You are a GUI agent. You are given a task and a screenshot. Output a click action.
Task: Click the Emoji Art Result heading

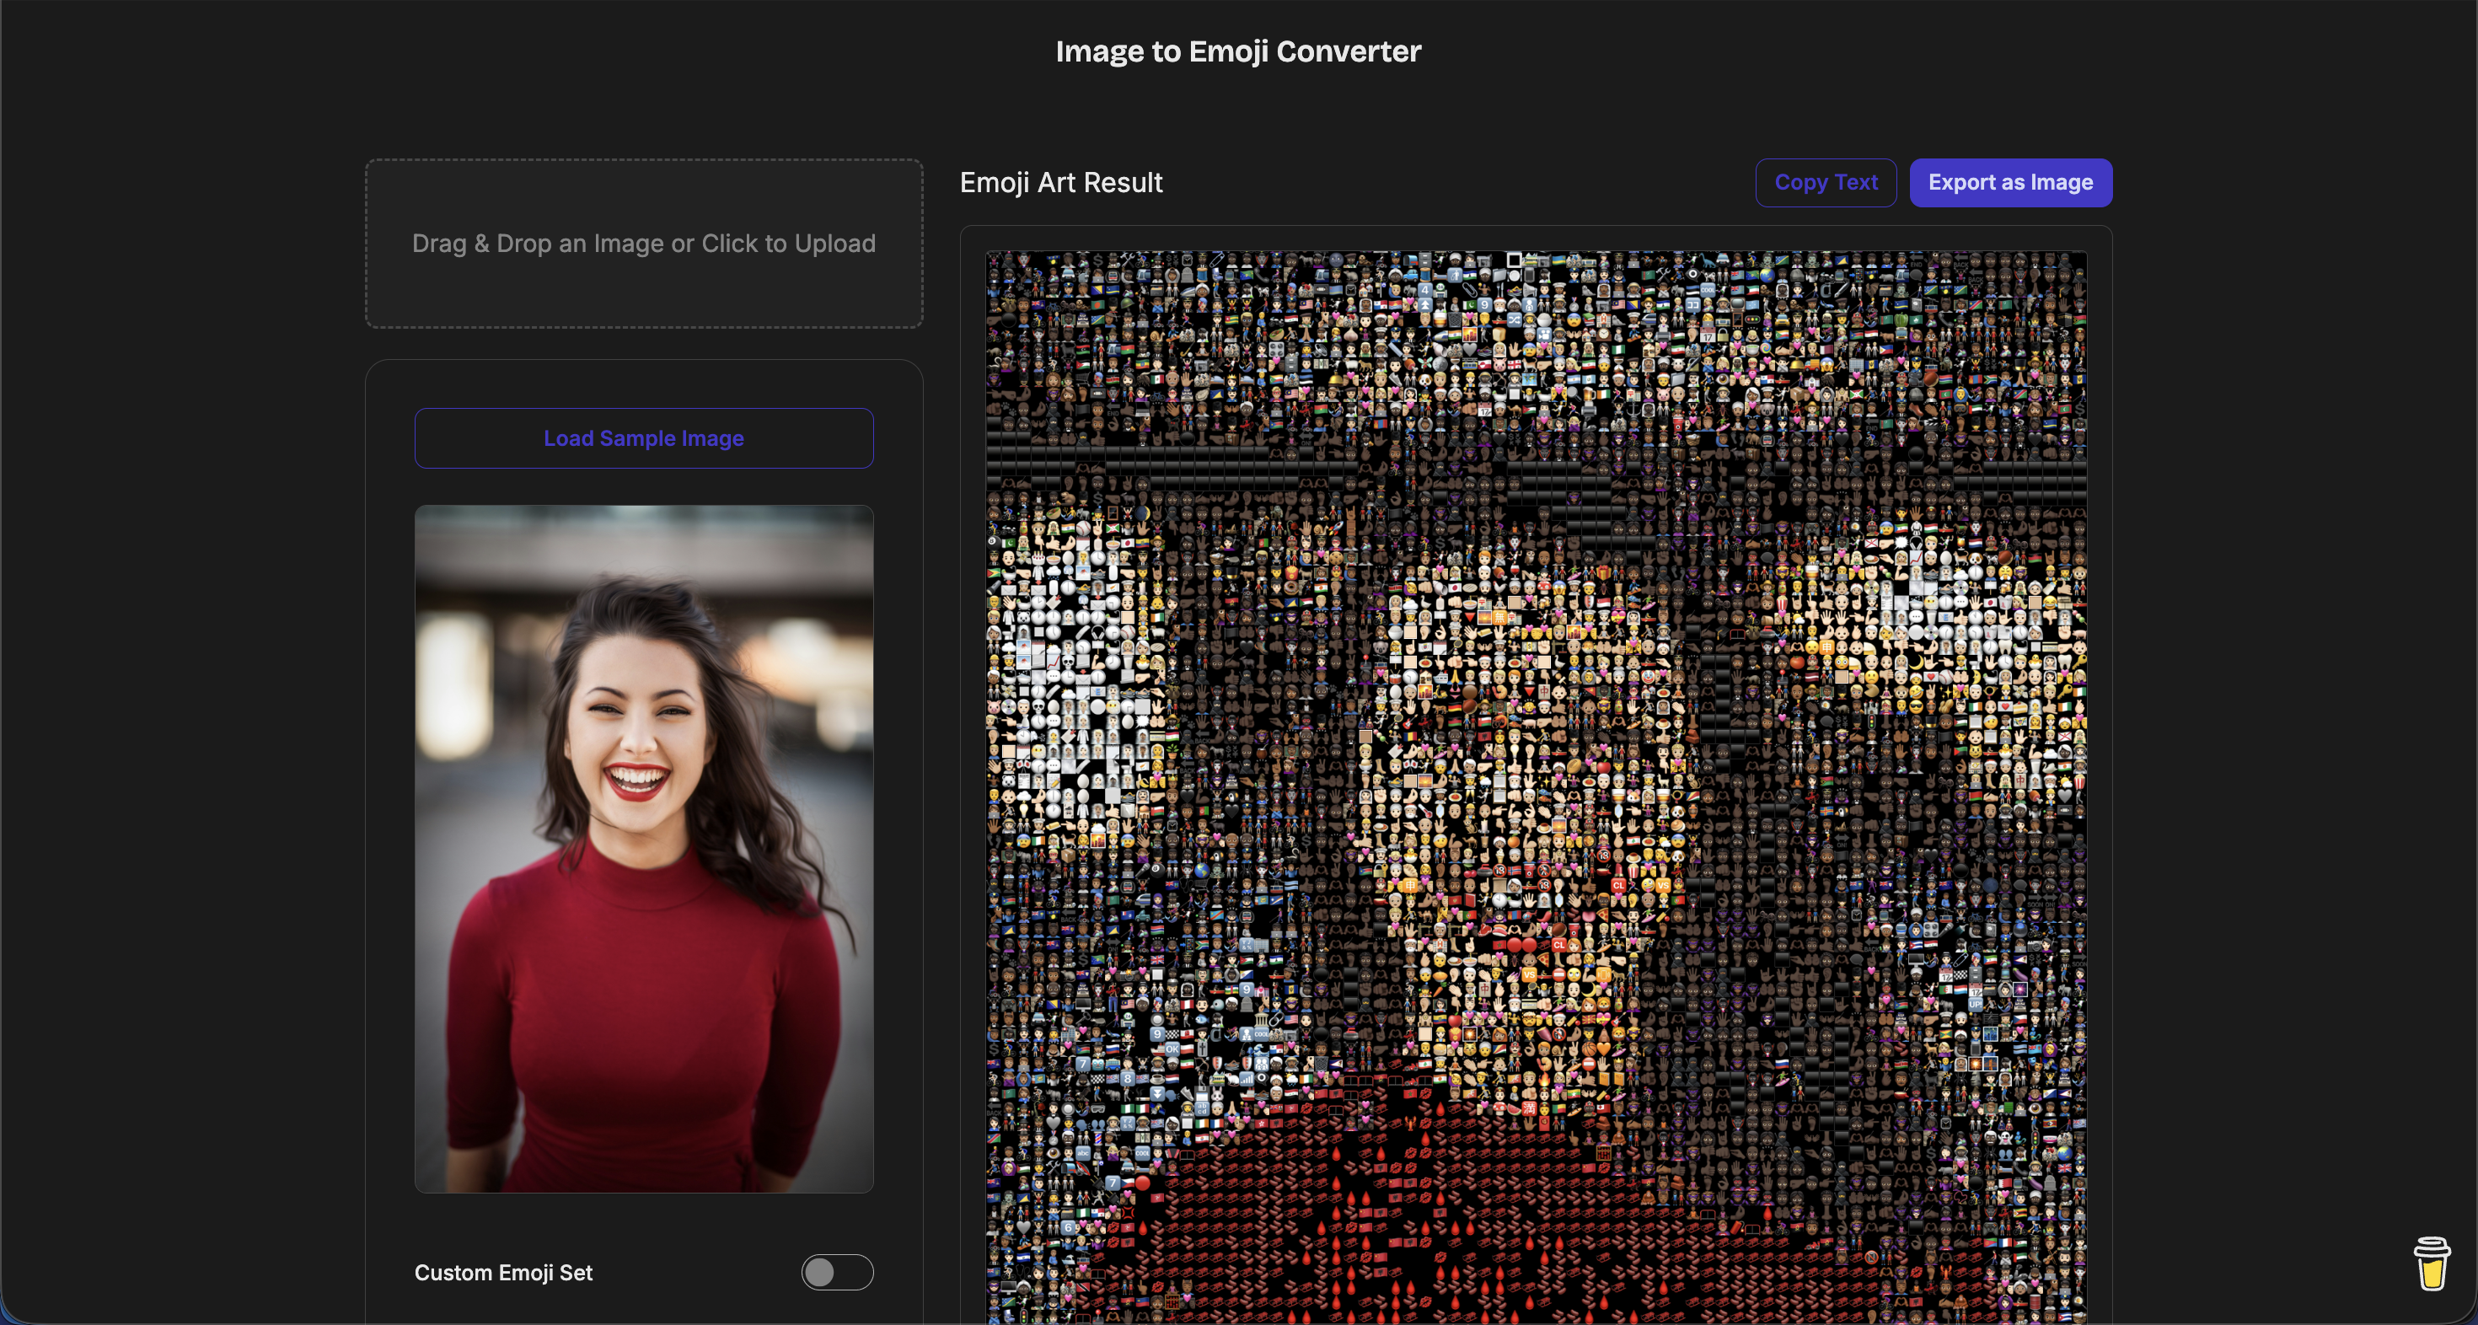pyautogui.click(x=1061, y=183)
